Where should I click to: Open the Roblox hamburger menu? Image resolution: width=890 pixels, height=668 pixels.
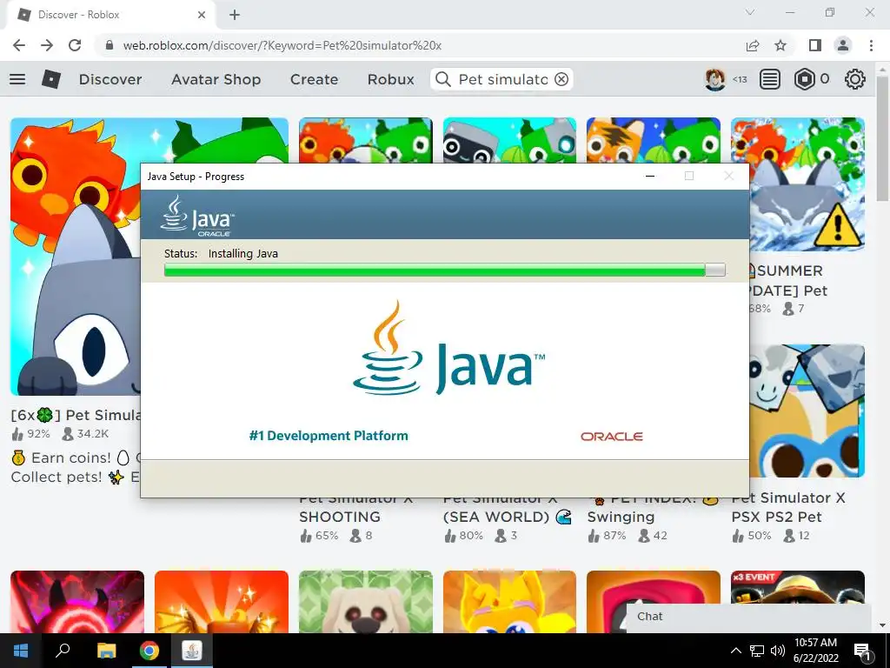(x=17, y=79)
